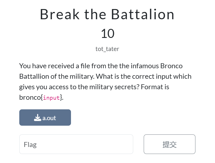215x163 pixels.
Task: Click the challenge point value 10
Action: pos(107,34)
